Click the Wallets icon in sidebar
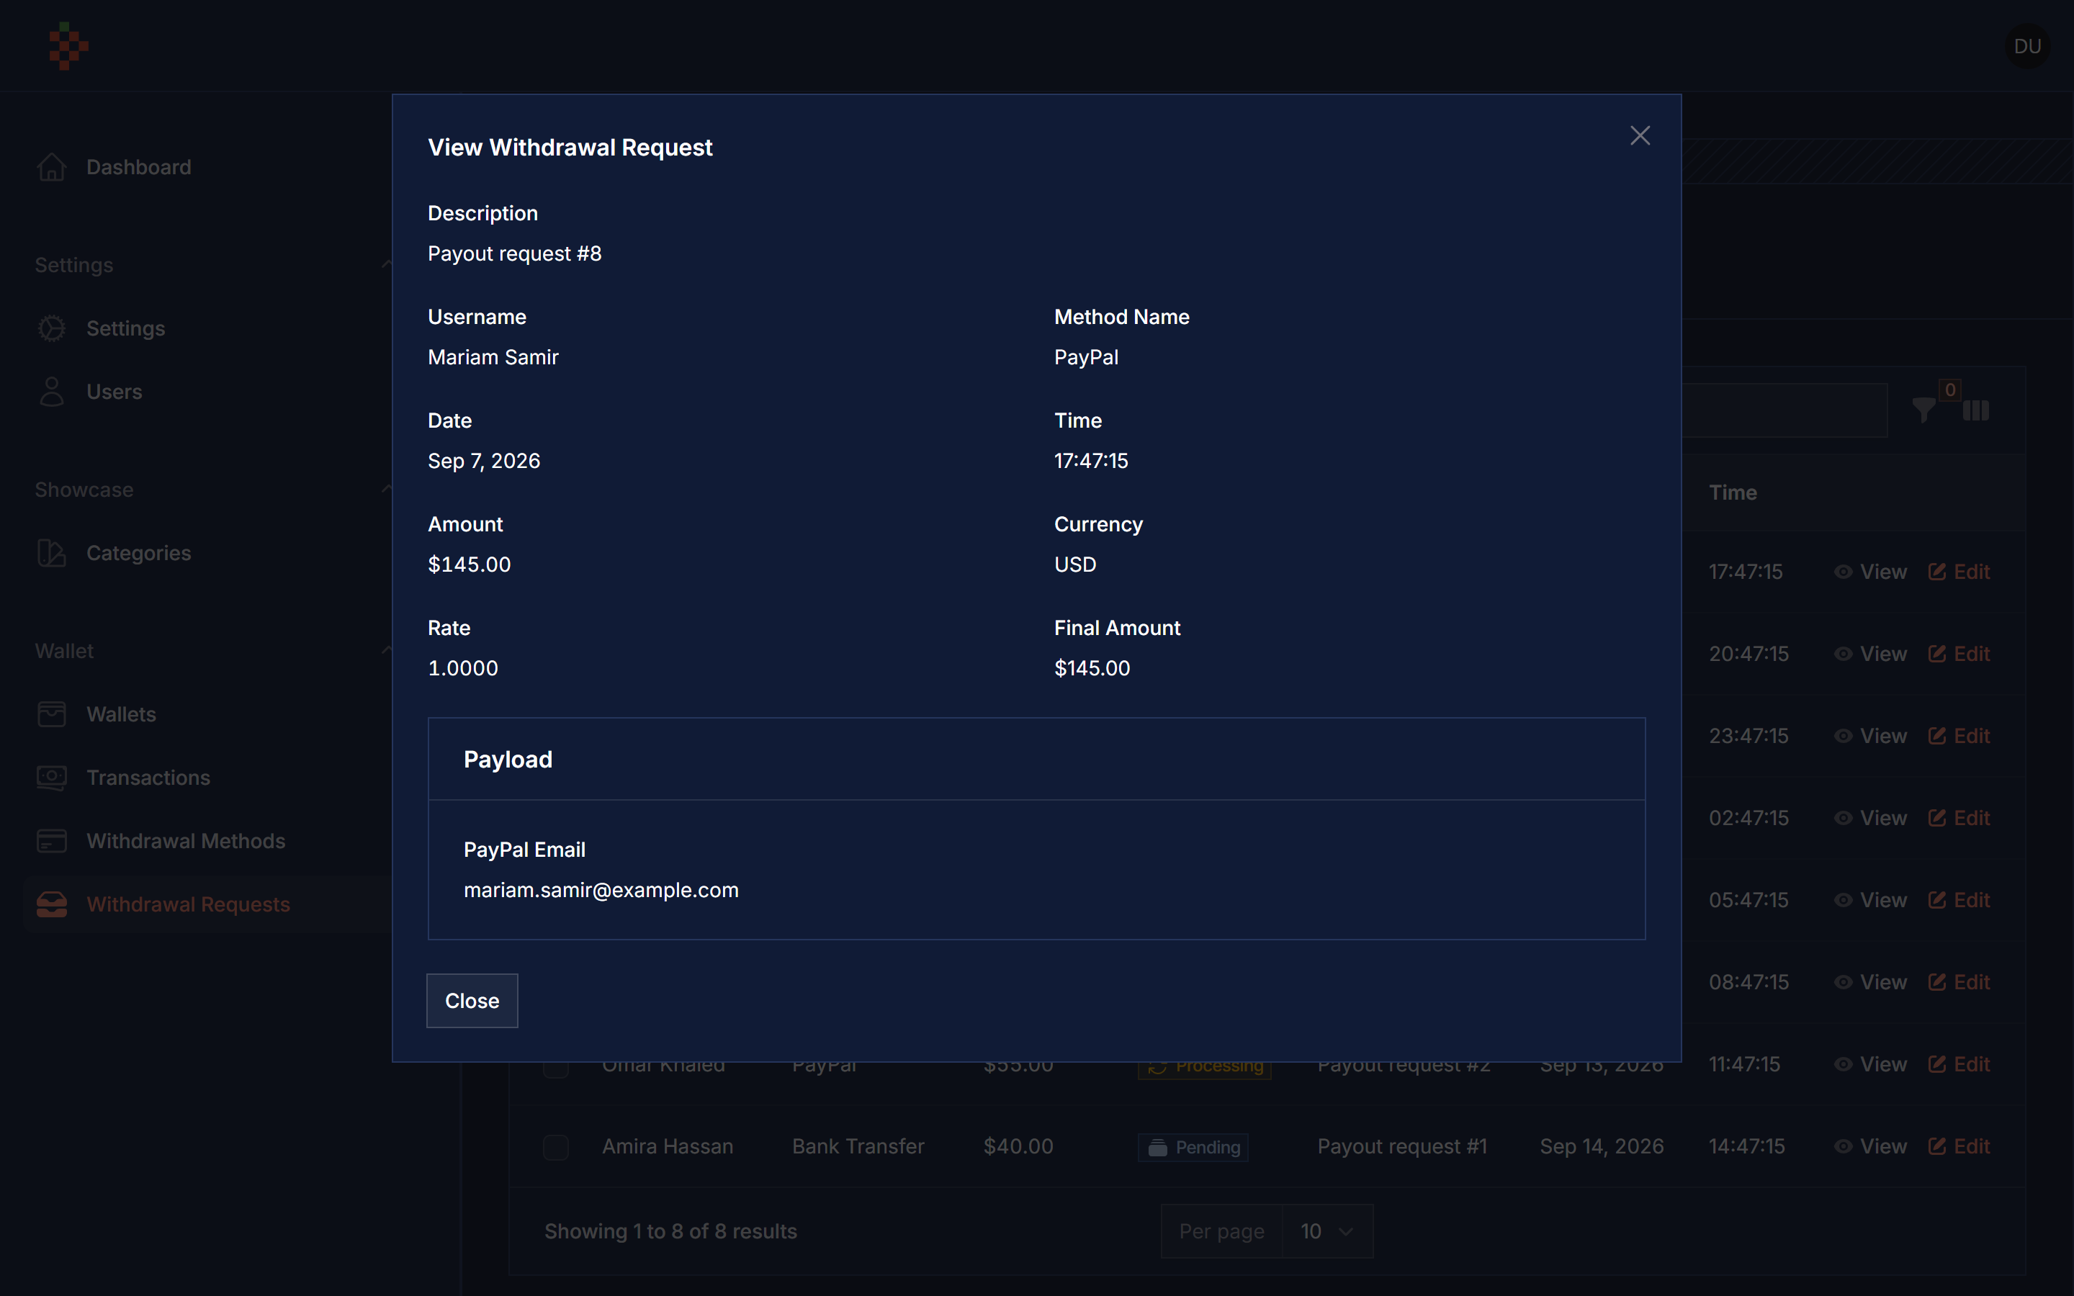The image size is (2074, 1296). [x=51, y=714]
